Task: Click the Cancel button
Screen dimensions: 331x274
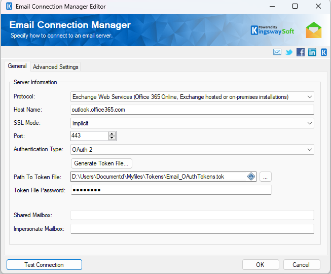Action: 302,265
